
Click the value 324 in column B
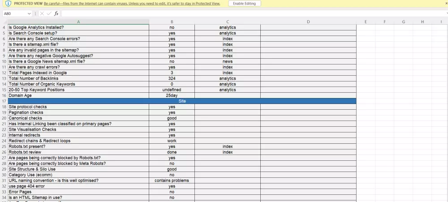[172, 78]
